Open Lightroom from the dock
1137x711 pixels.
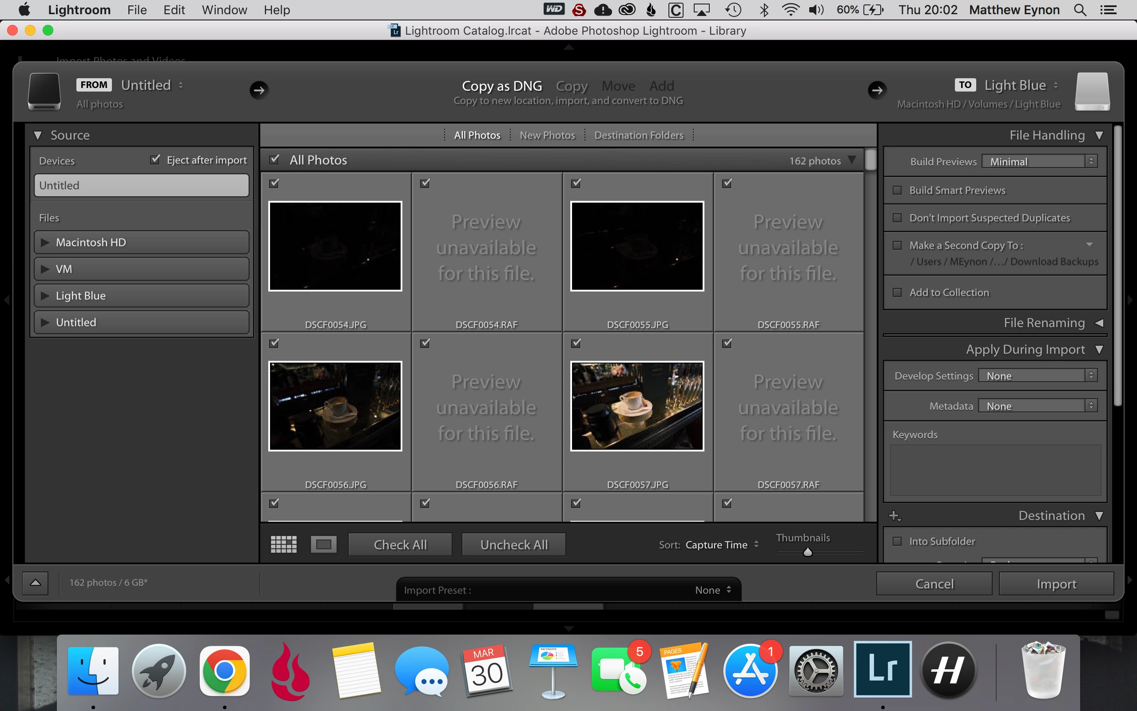click(883, 669)
